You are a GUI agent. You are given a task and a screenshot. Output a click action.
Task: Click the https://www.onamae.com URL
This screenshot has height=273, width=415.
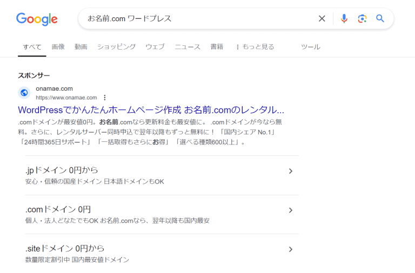[x=66, y=98]
